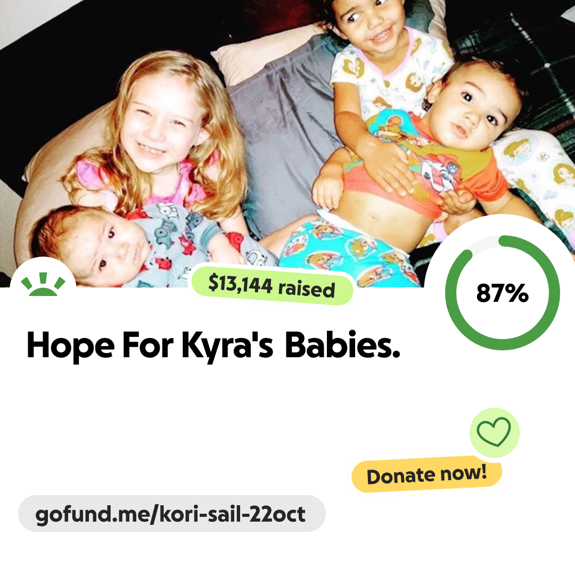The image size is (575, 575).
Task: Open the gofund.me/kori-sail-22oct link
Action: pos(171,514)
